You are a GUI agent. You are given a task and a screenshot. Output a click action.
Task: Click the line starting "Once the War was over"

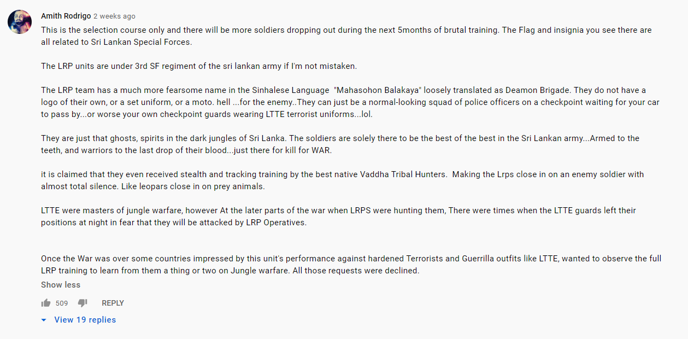[x=351, y=259]
